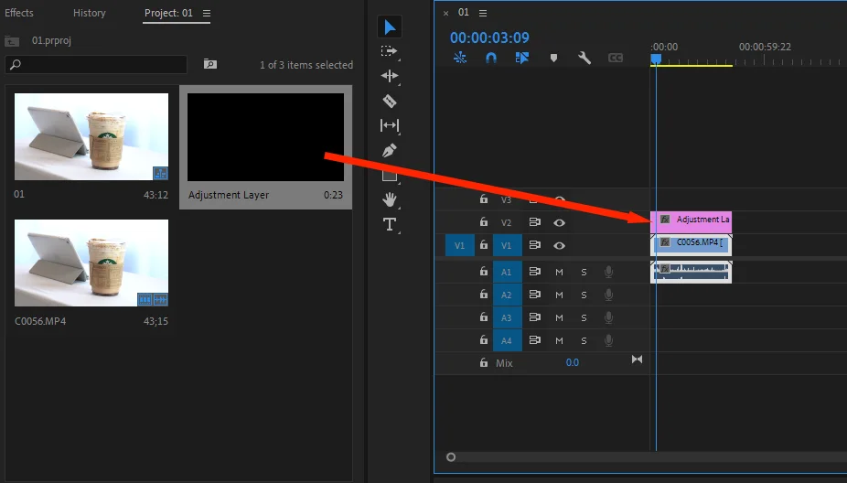
Task: Switch to the History tab
Action: tap(89, 13)
